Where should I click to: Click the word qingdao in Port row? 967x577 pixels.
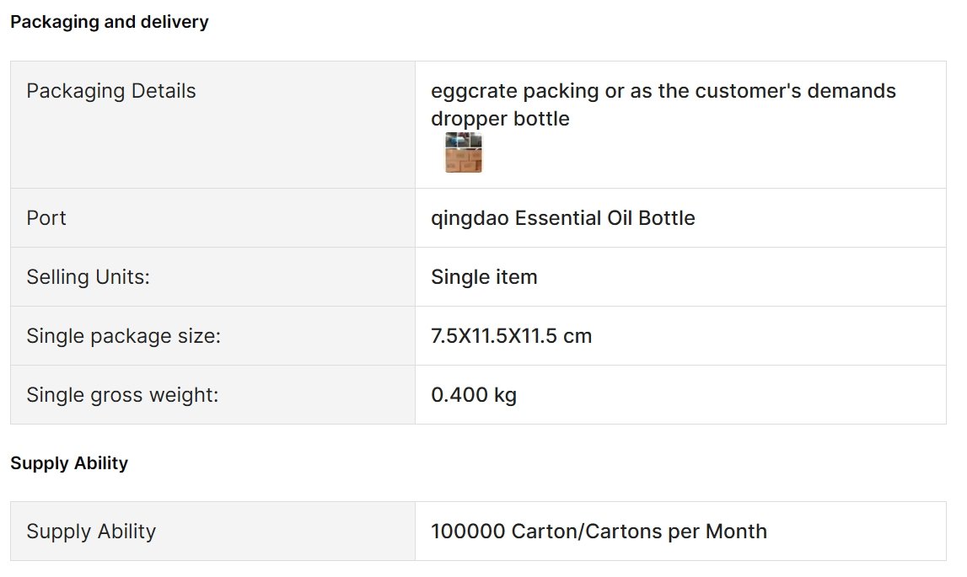point(470,219)
